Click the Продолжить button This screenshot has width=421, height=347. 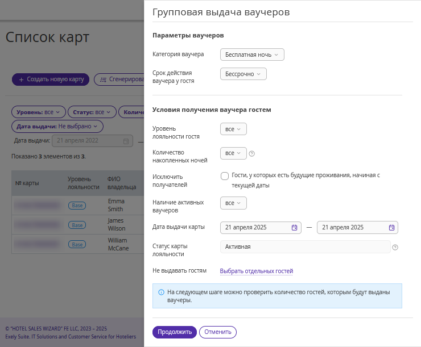[175, 332]
